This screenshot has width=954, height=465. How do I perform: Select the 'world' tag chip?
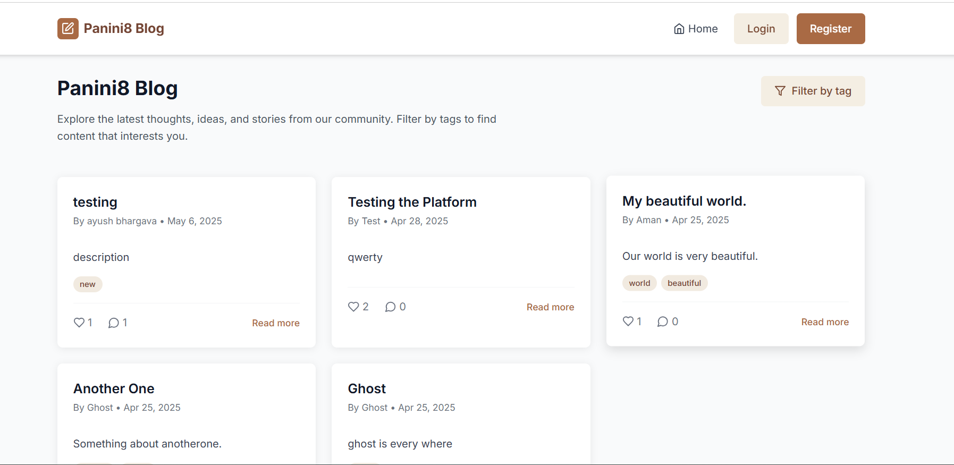coord(639,283)
